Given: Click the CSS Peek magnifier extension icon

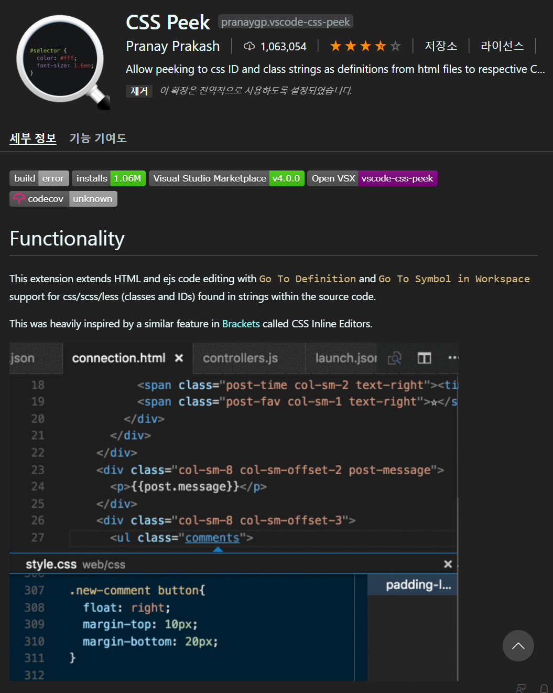Looking at the screenshot, I should pos(63,63).
